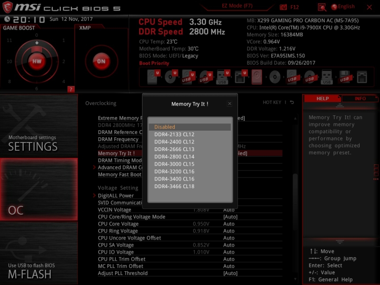Select legacy USB optical drive boot device
The height and width of the screenshot is (285, 380).
[x=310, y=77]
